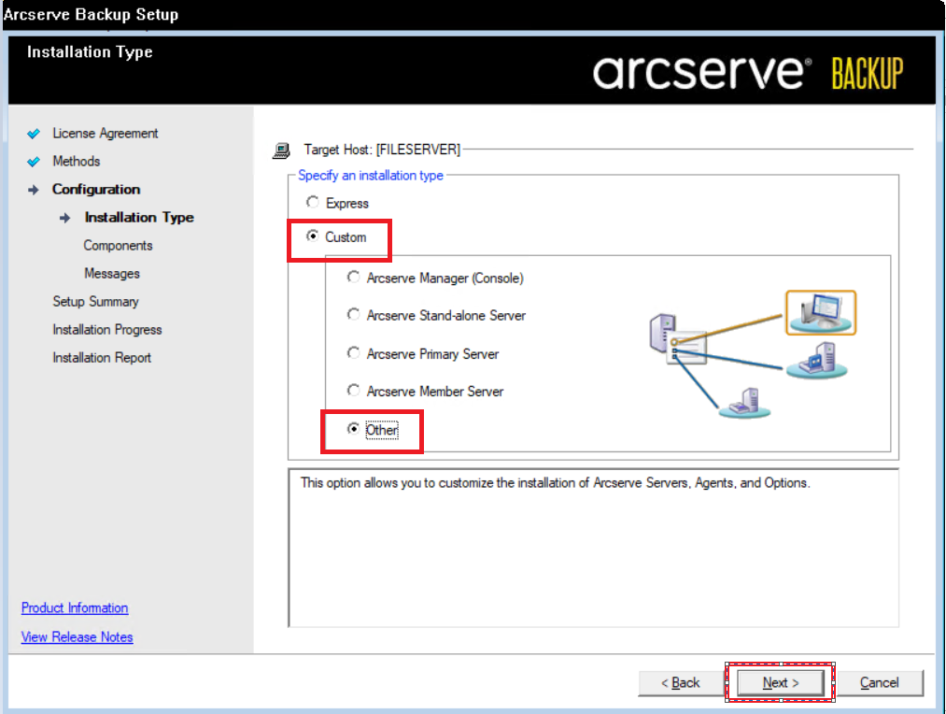This screenshot has width=946, height=714.
Task: Click the member server tower icon in diagram
Action: click(817, 361)
